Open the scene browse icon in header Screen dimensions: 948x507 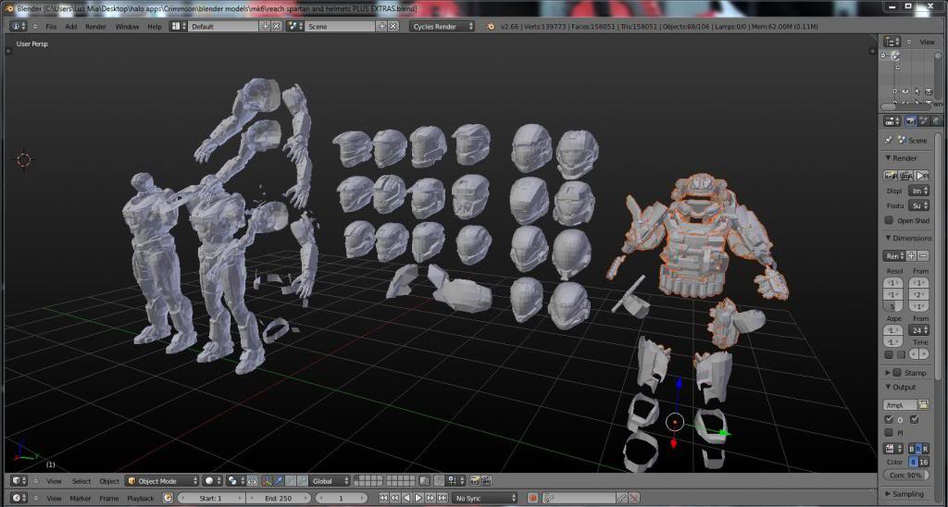(x=295, y=27)
